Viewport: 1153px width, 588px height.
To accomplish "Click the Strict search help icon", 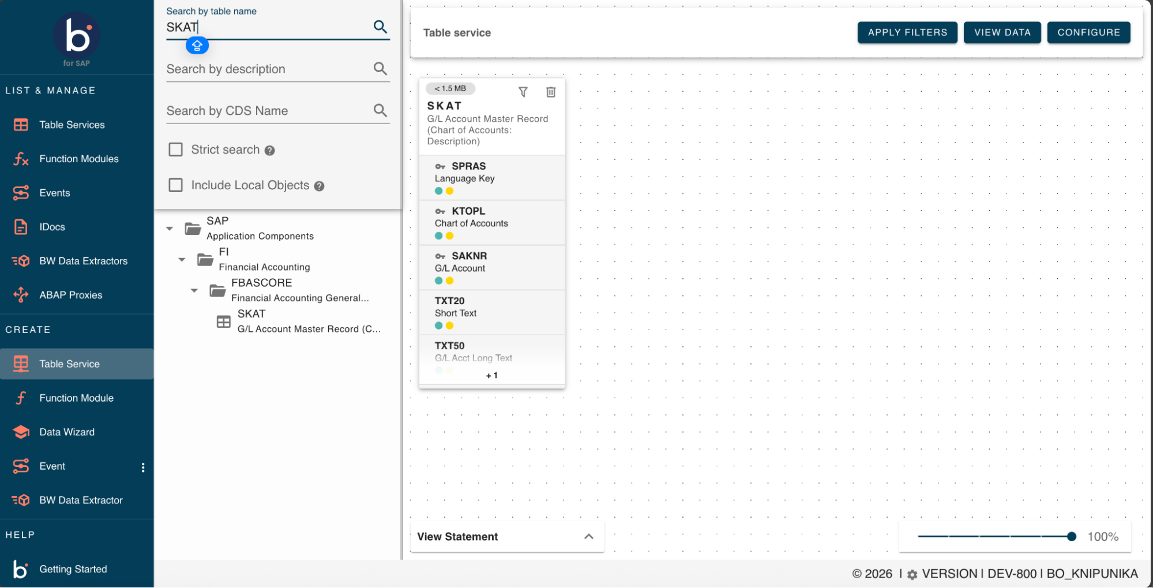I will click(269, 151).
